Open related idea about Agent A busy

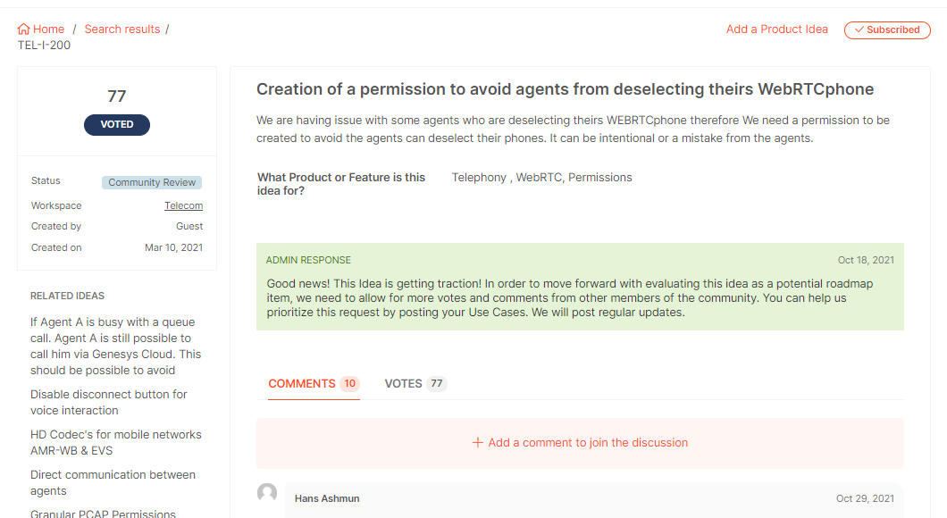pyautogui.click(x=113, y=347)
